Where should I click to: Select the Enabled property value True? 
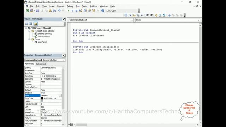pos(51,93)
